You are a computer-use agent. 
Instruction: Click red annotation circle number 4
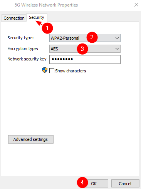click(x=82, y=182)
